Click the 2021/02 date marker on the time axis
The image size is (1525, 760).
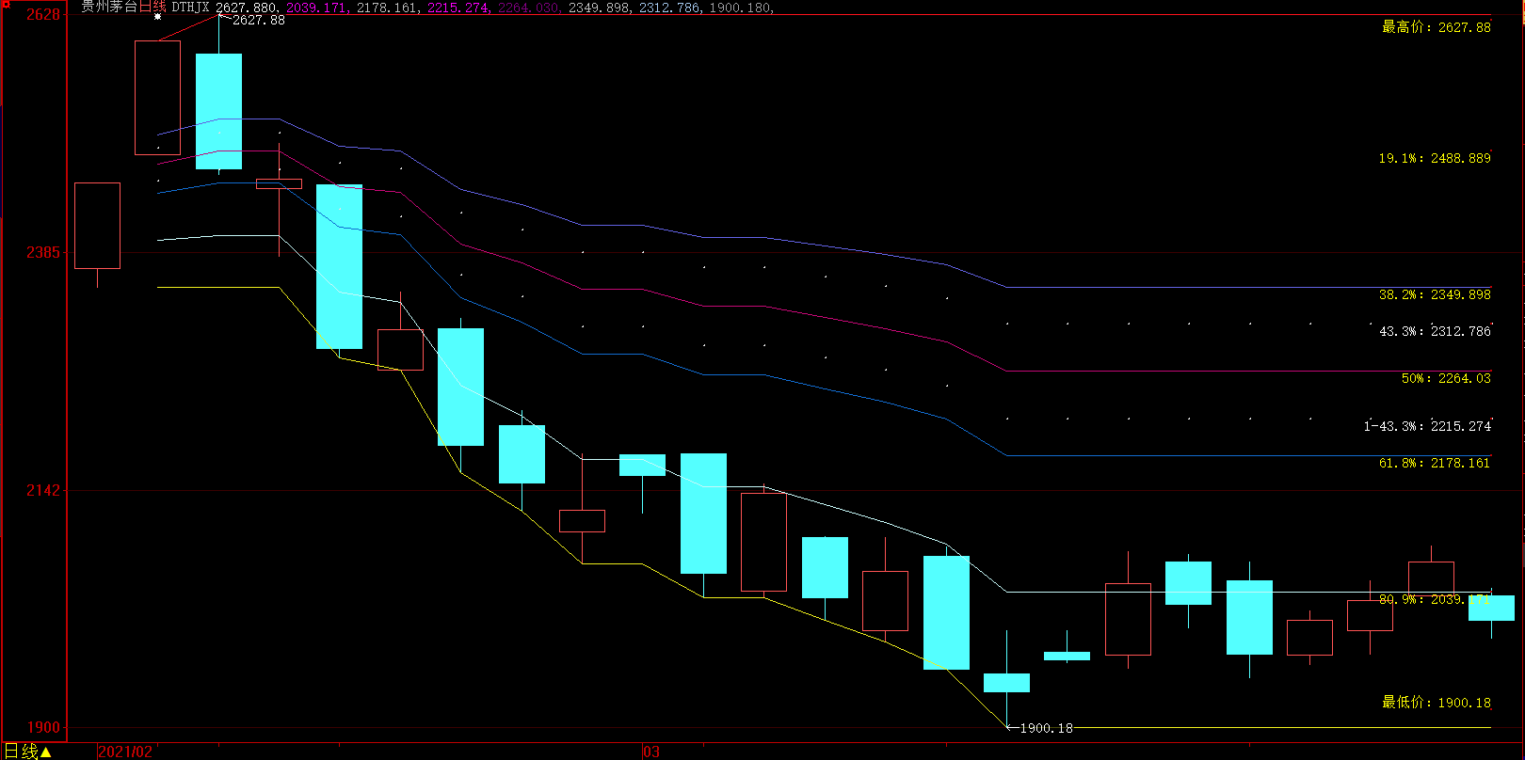pos(125,752)
